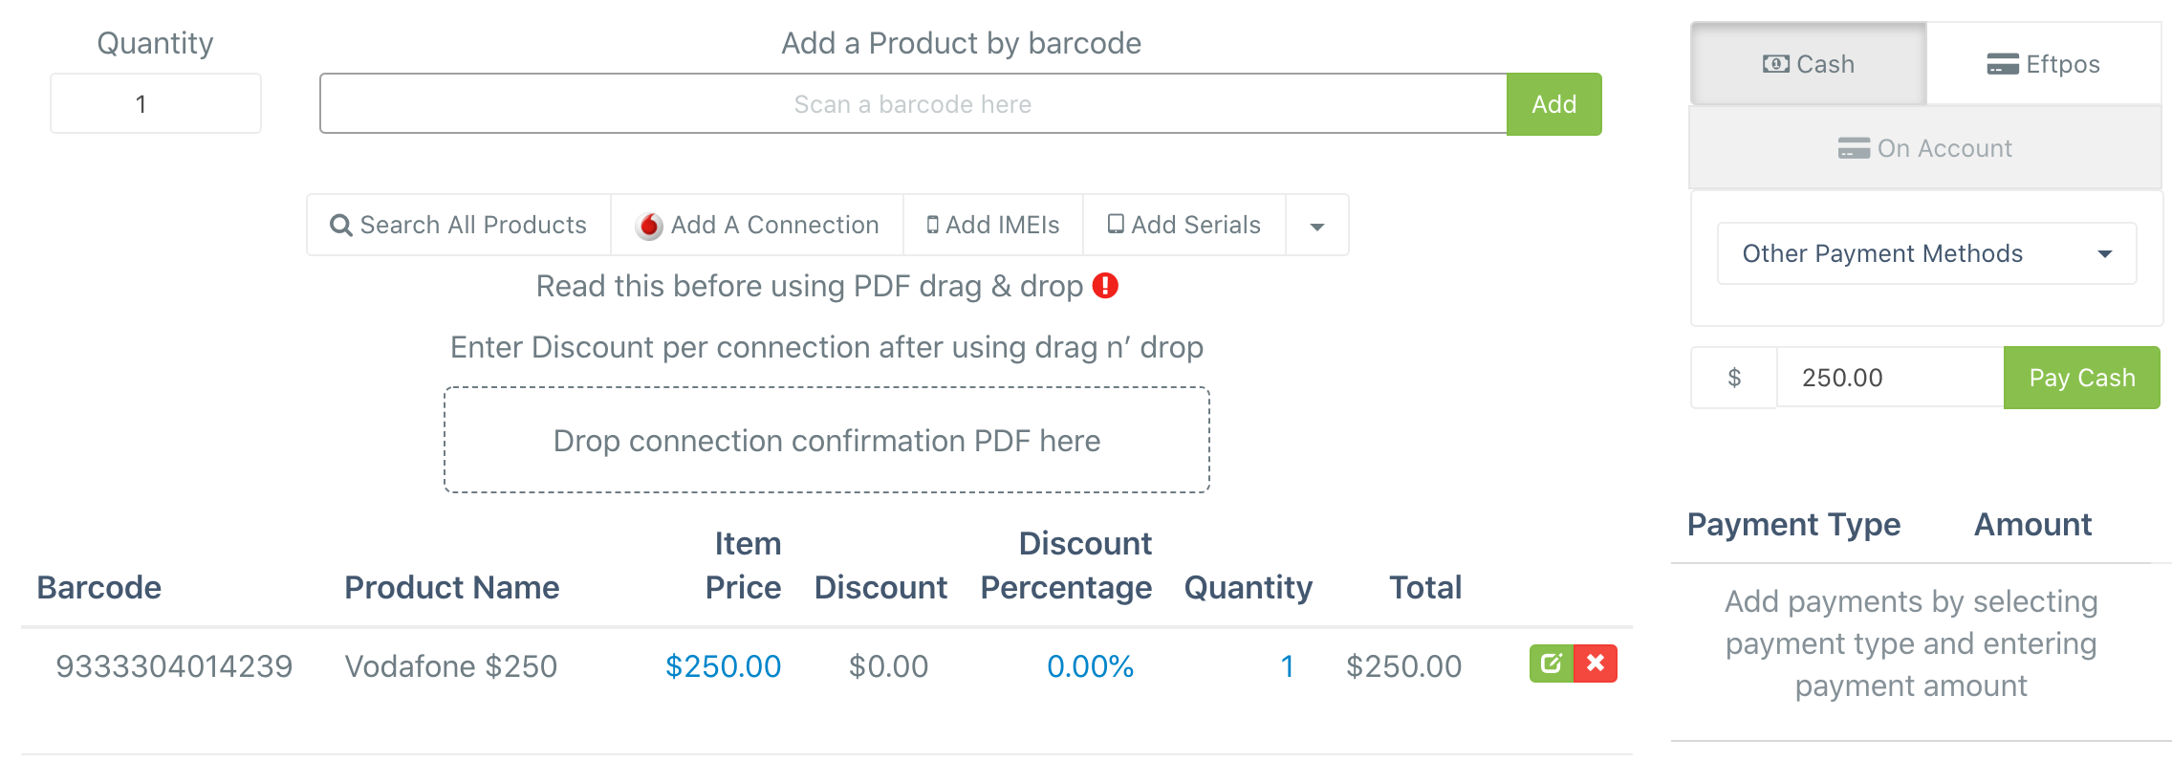Viewport: 2172px width, 761px height.
Task: Click the banknote icon on Cash tab
Action: 1776,64
